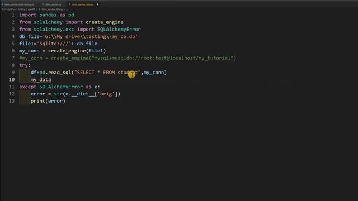Place cursor on 'pandas' in line 1

point(48,15)
